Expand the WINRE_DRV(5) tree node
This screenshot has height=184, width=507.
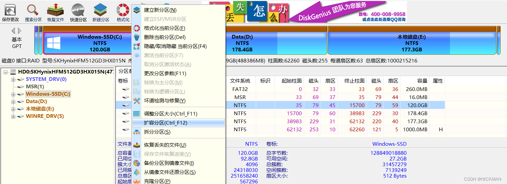(13, 117)
